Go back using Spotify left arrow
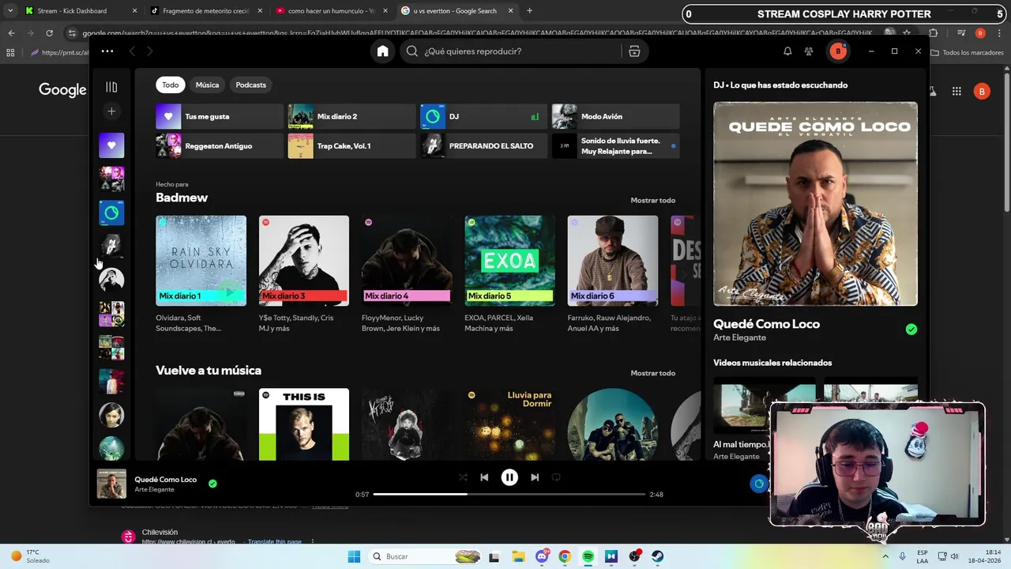 point(132,51)
